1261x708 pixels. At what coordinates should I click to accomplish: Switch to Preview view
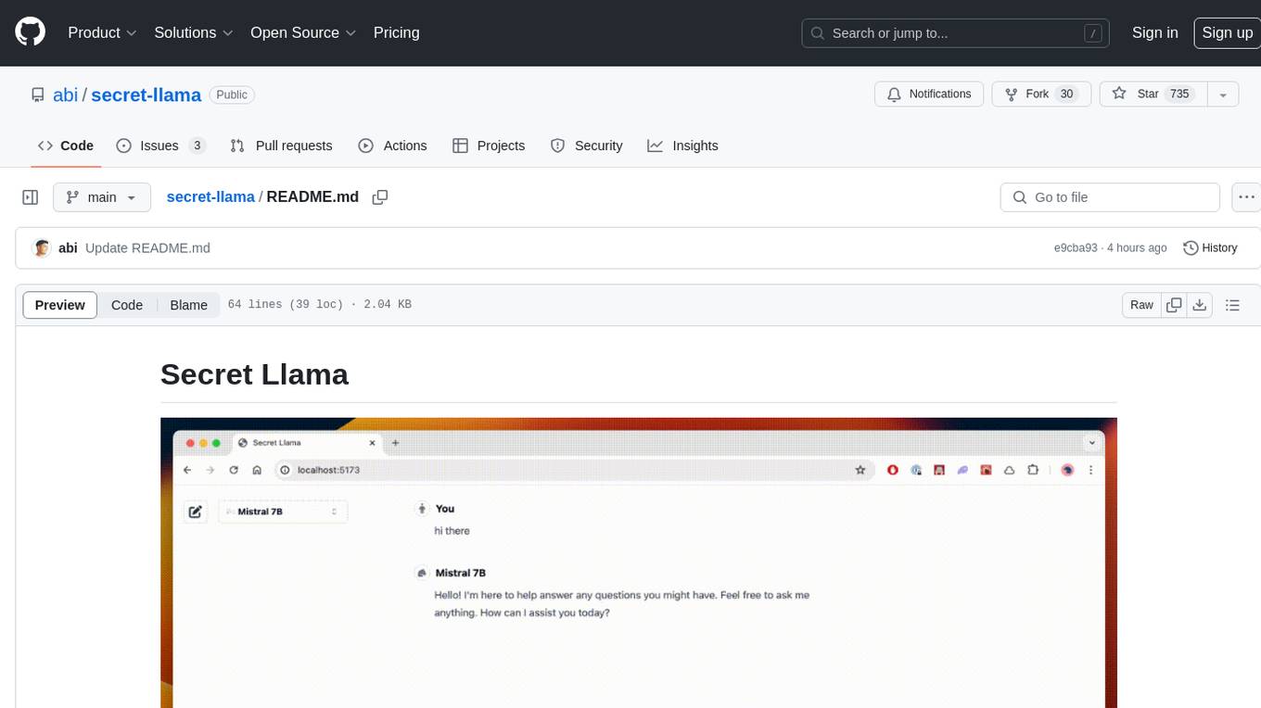tap(60, 305)
